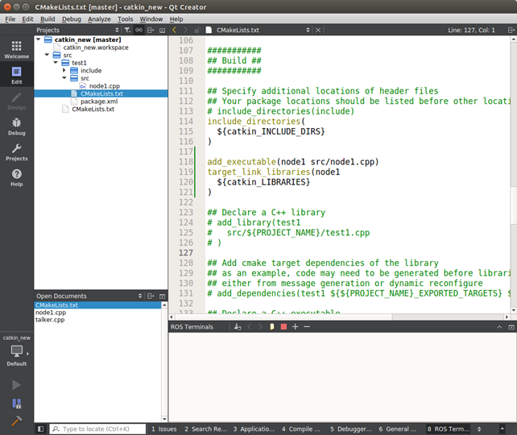Go back in editor history
Screen dimensions: 517x435
point(175,30)
